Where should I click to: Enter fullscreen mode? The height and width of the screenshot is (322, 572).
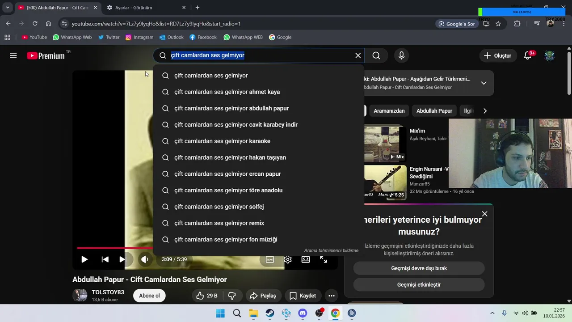coord(324,259)
